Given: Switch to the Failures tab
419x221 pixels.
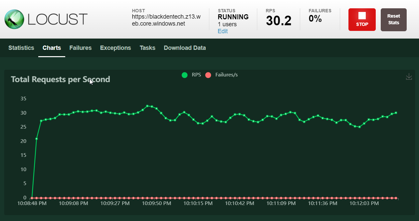Looking at the screenshot, I should click(x=81, y=48).
